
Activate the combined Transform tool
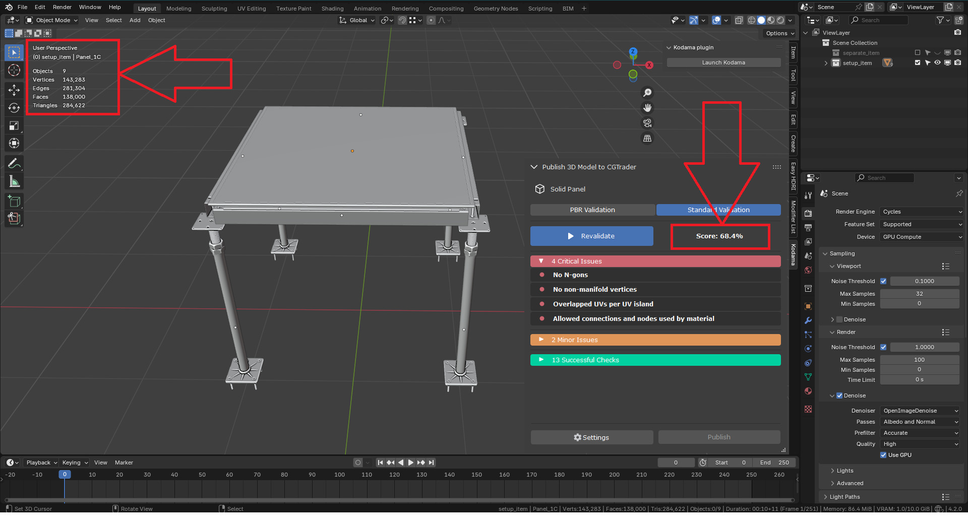tap(14, 143)
